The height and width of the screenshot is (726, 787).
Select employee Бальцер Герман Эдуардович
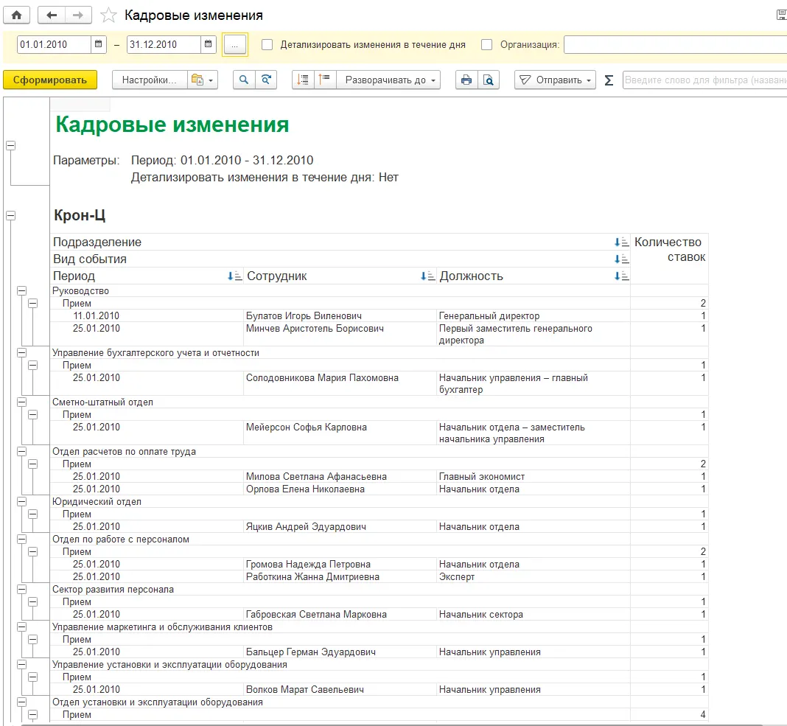[x=311, y=652]
